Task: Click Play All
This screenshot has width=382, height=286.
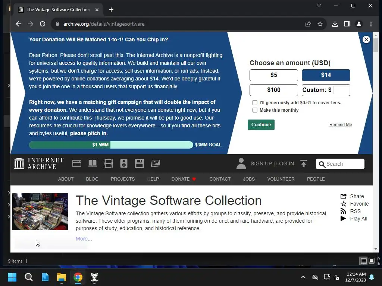Action: click(x=354, y=219)
